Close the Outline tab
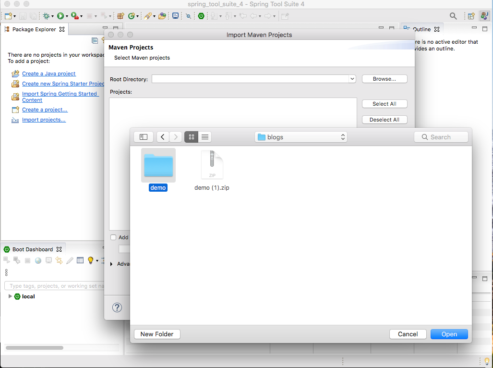493x368 pixels. tap(437, 29)
